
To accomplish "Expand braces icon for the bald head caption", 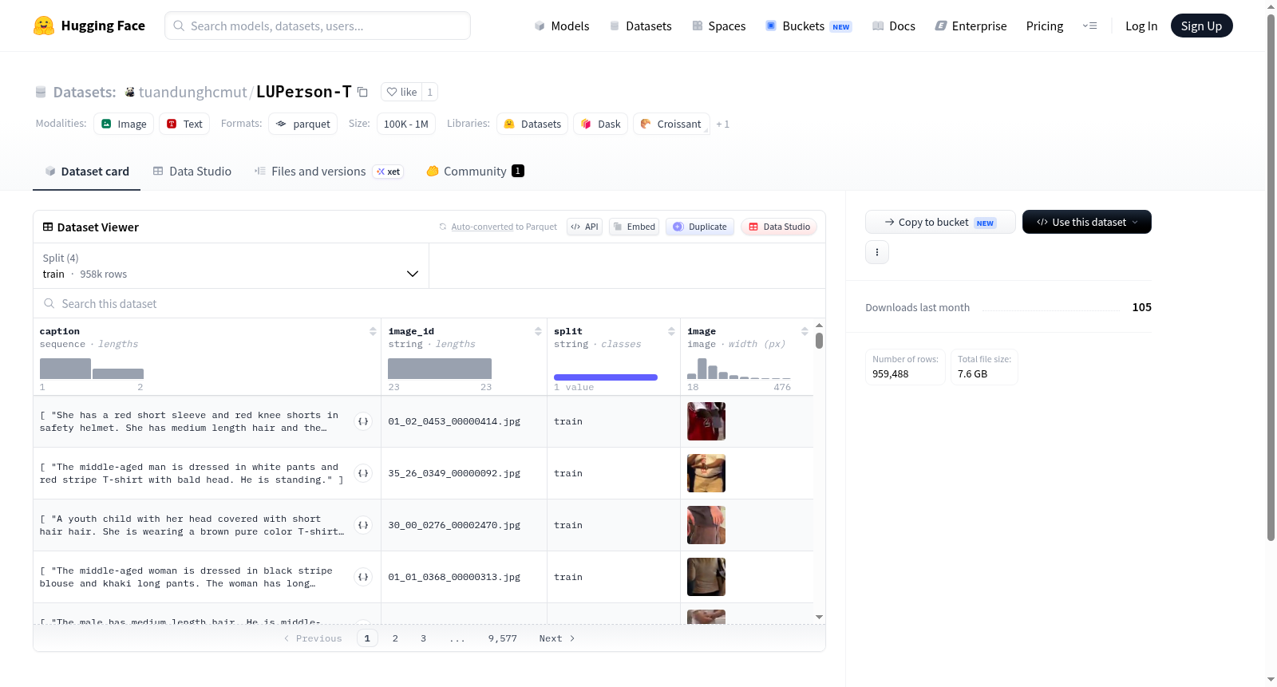I will [363, 473].
